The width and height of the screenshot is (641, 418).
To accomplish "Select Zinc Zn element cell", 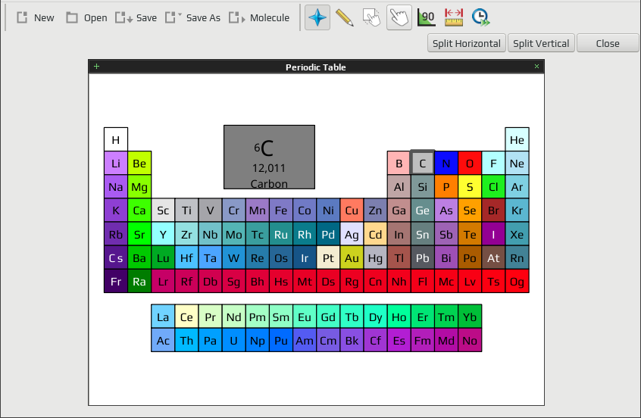I will pos(375,211).
